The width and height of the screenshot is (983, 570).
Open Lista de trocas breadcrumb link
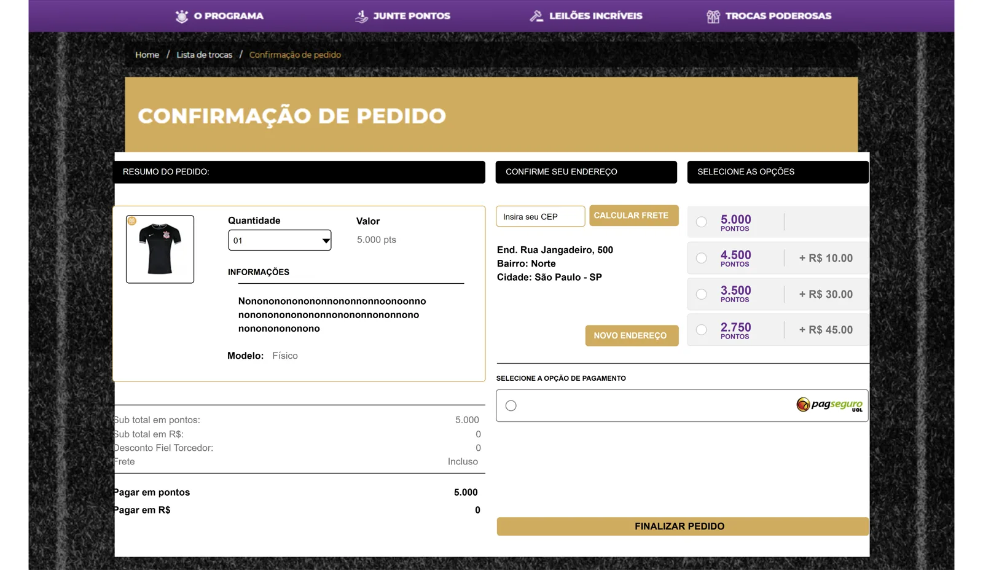coord(204,55)
